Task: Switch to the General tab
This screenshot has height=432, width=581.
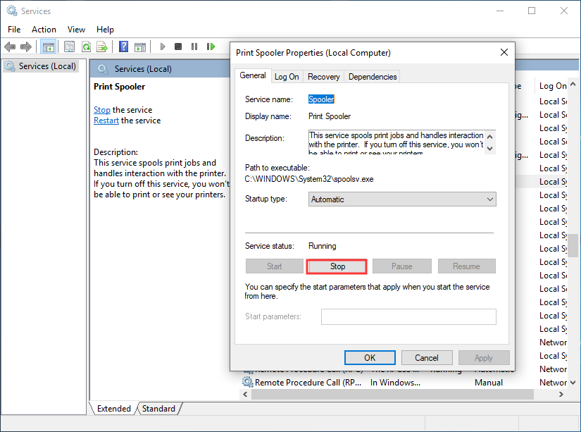Action: pyautogui.click(x=253, y=75)
